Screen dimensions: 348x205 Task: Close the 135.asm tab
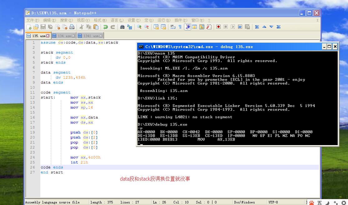click(48, 36)
